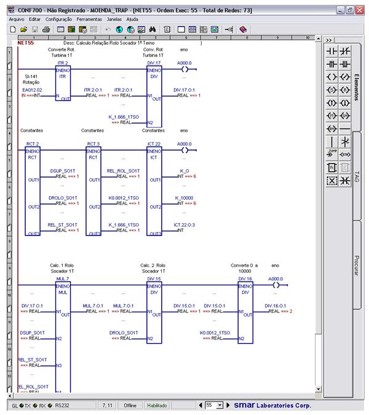
Task: Select the positive transition coil element
Action: (331, 103)
